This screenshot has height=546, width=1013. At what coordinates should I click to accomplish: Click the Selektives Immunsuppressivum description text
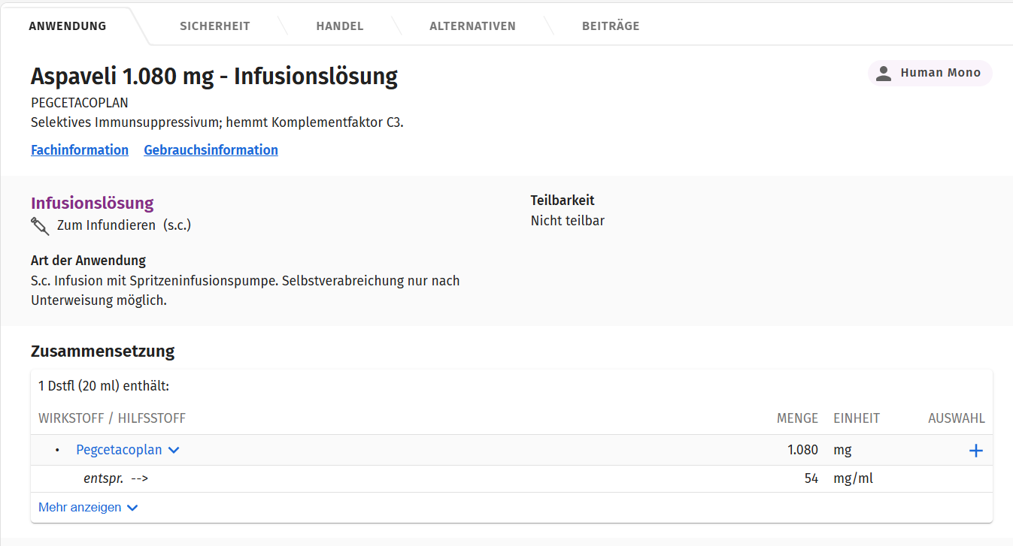pos(217,122)
